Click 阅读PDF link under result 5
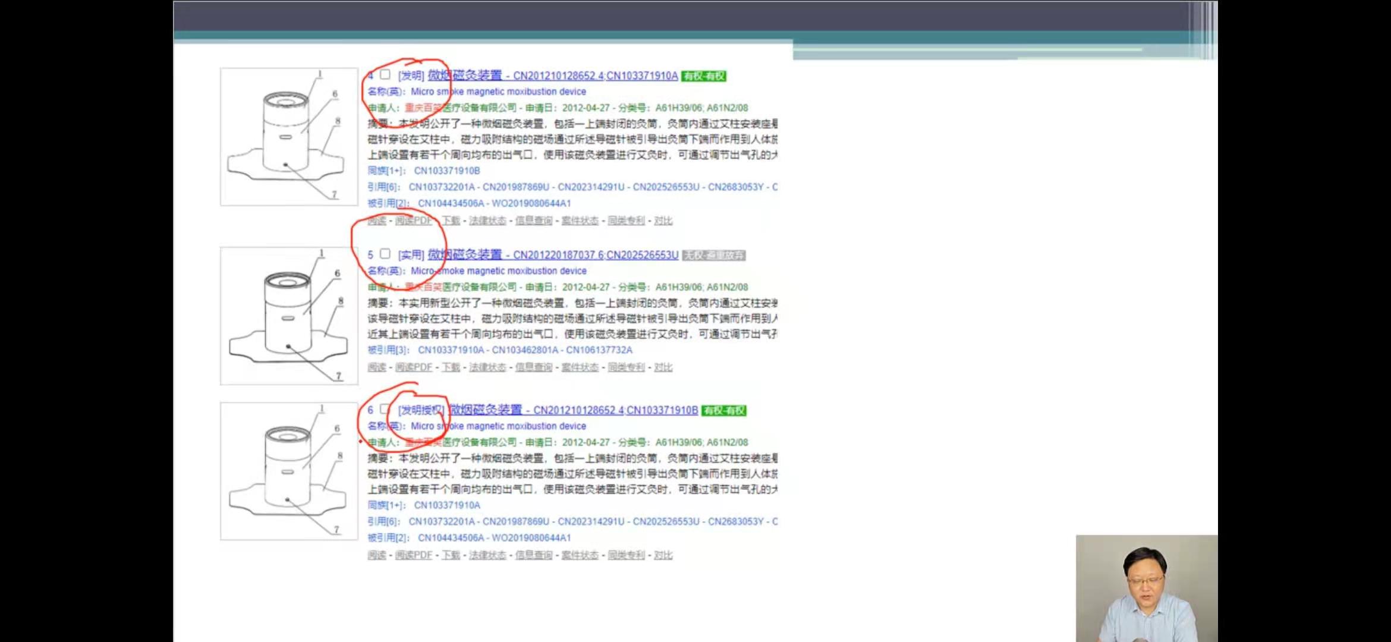 coord(413,367)
